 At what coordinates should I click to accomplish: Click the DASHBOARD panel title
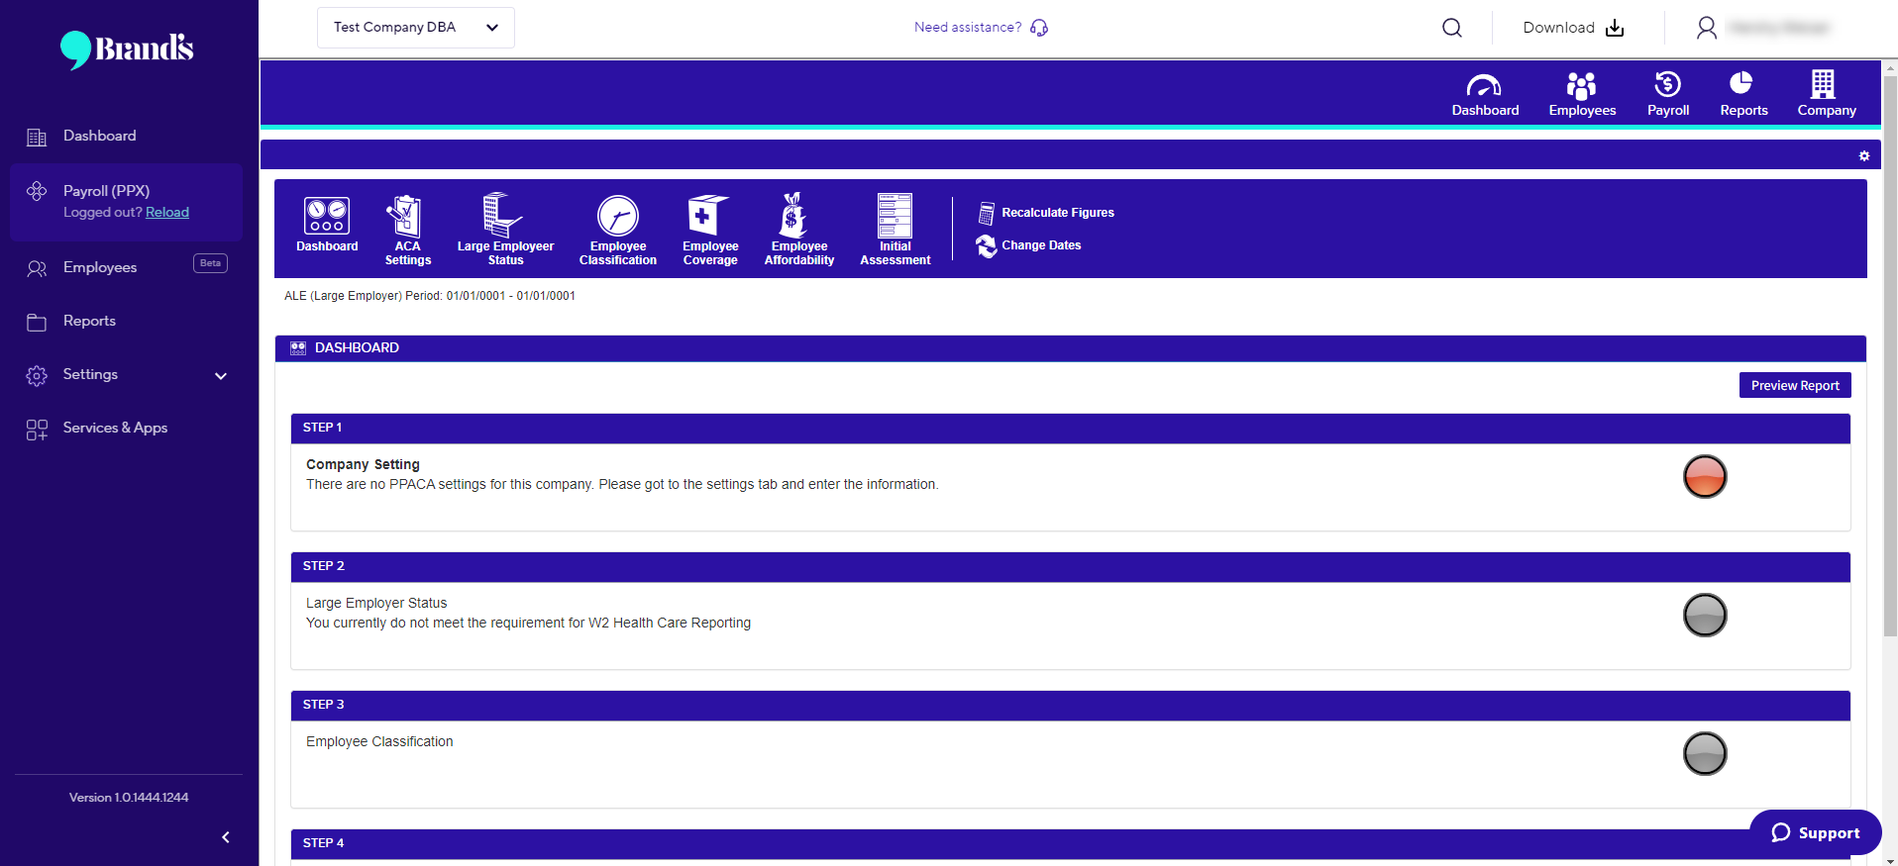tap(357, 348)
